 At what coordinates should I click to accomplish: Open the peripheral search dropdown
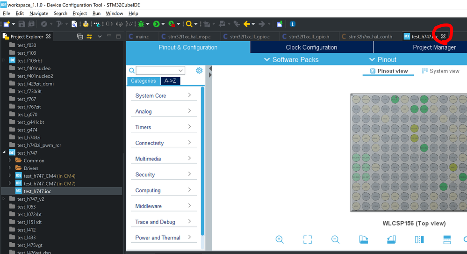[x=180, y=71]
